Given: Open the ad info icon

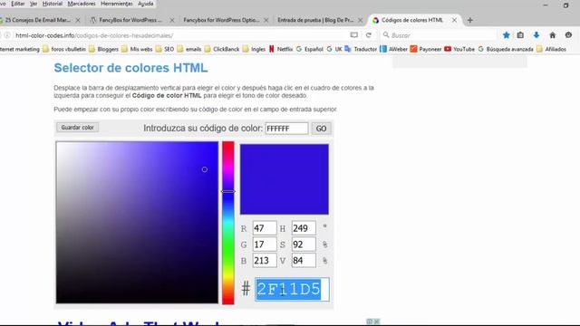Looking at the screenshot, I should coord(370,321).
